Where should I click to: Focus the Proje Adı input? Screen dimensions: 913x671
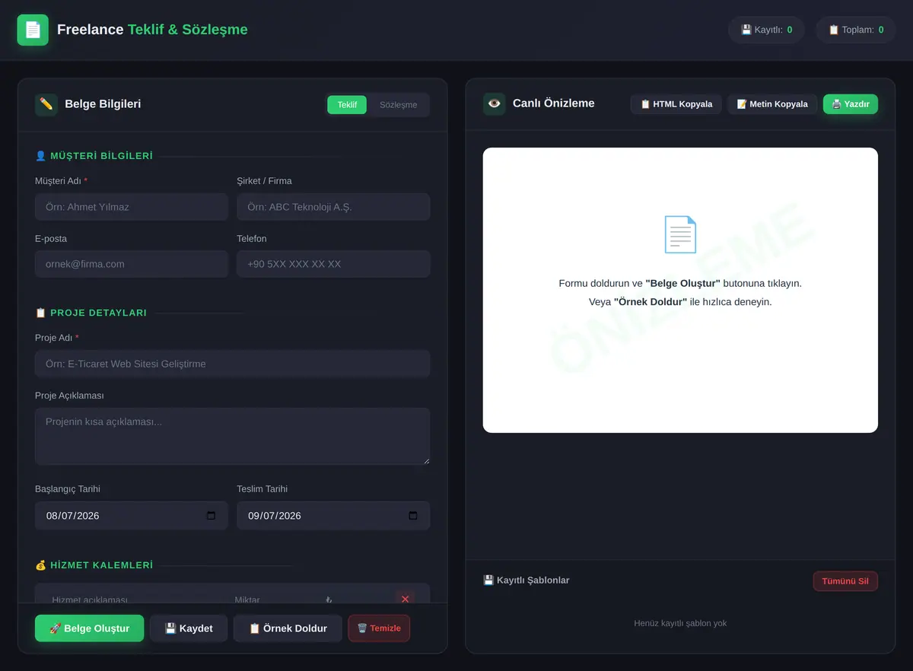[x=232, y=364]
